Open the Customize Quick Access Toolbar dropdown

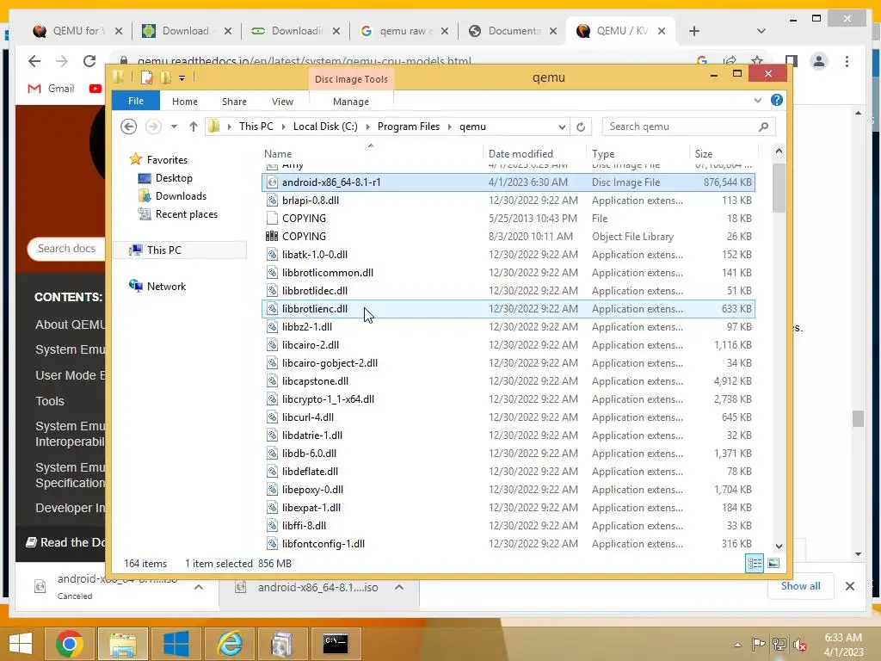coord(182,78)
